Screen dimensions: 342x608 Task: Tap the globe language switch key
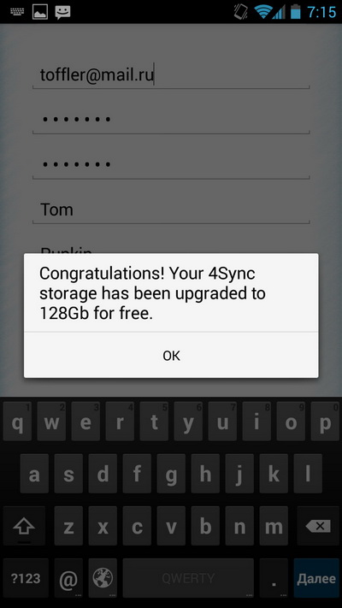click(103, 579)
